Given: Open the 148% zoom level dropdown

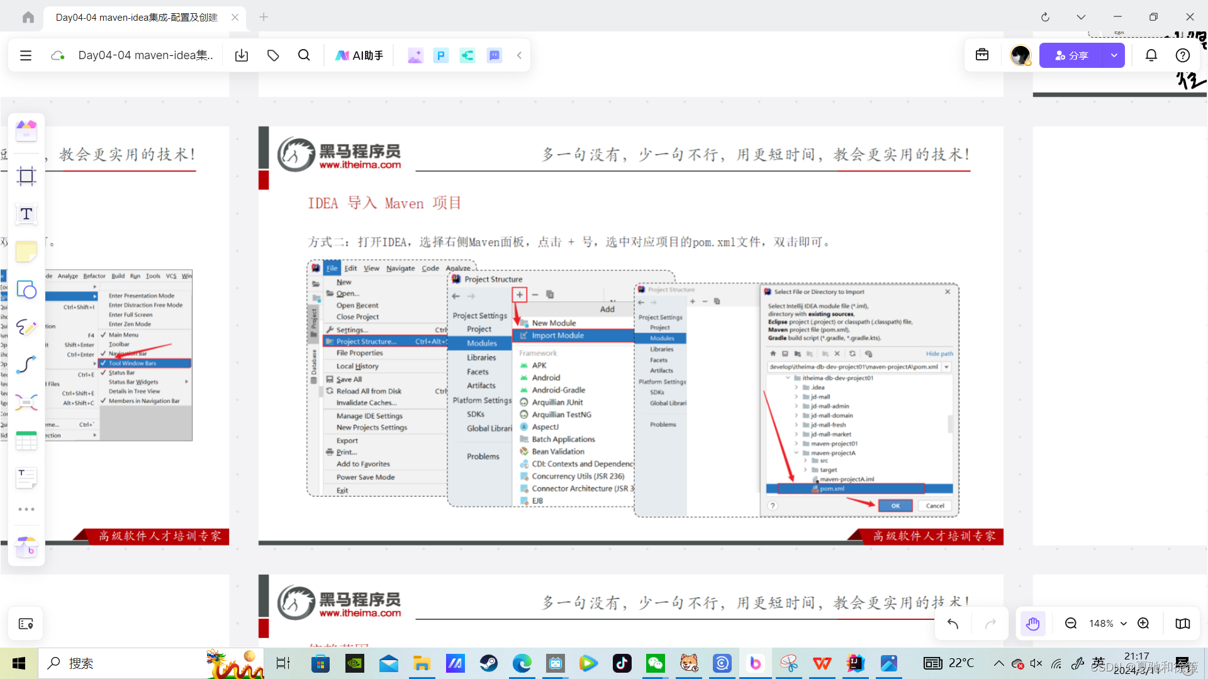Looking at the screenshot, I should (1107, 624).
